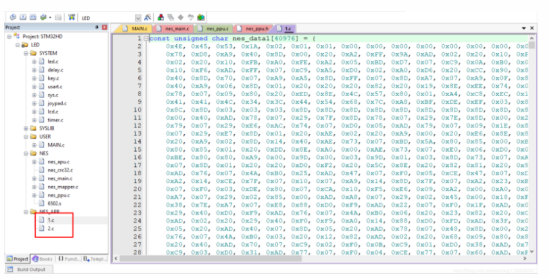550x278 pixels.
Task: Click the editor horizontal scrollbar right arrow
Action: click(525, 259)
